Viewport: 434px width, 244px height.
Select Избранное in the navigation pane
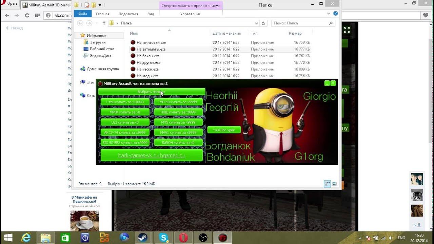96,36
